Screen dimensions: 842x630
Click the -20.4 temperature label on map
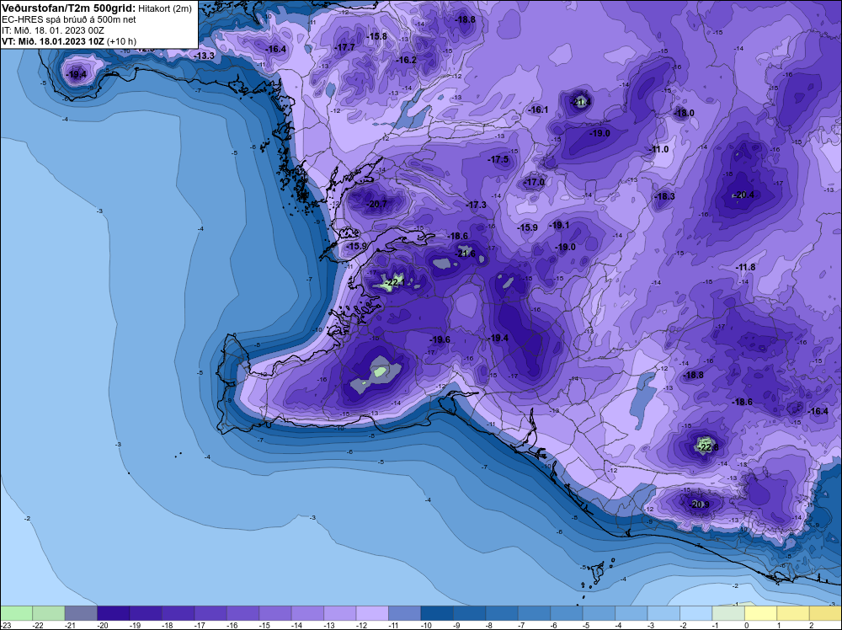(x=743, y=195)
